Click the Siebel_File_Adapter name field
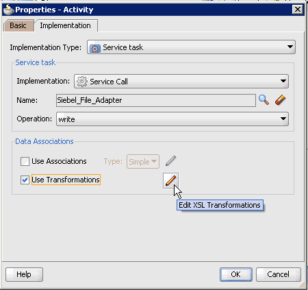Screen dimensions: 308x290 click(156, 100)
